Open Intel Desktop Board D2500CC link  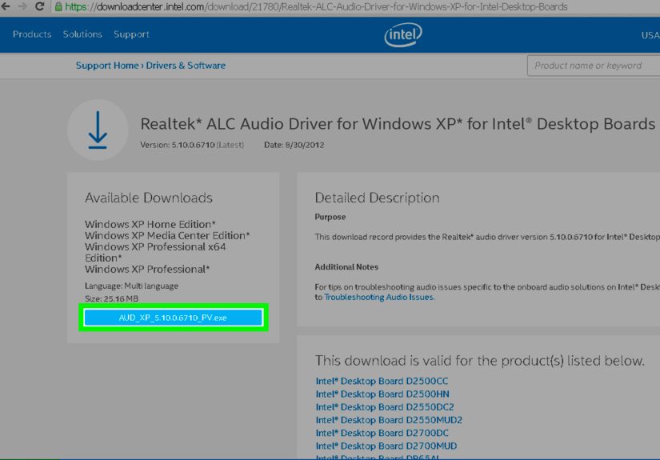click(382, 381)
